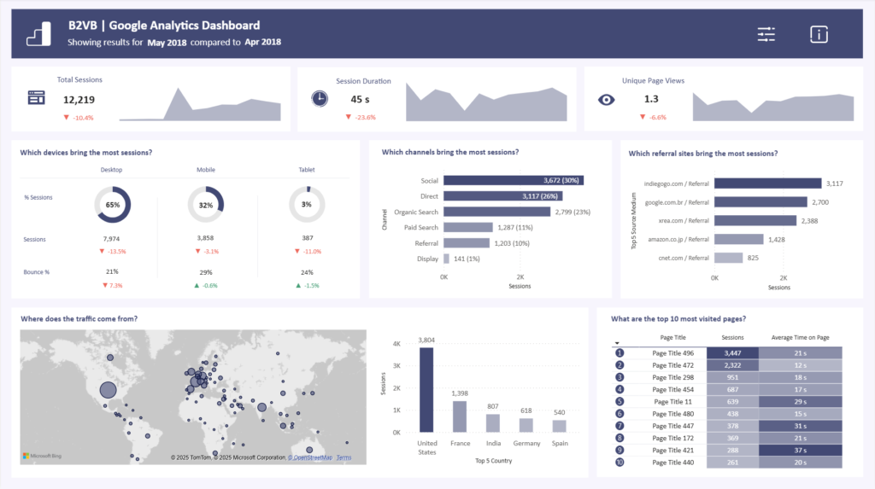
Task: Open the filter sliders icon in header
Action: pos(766,34)
